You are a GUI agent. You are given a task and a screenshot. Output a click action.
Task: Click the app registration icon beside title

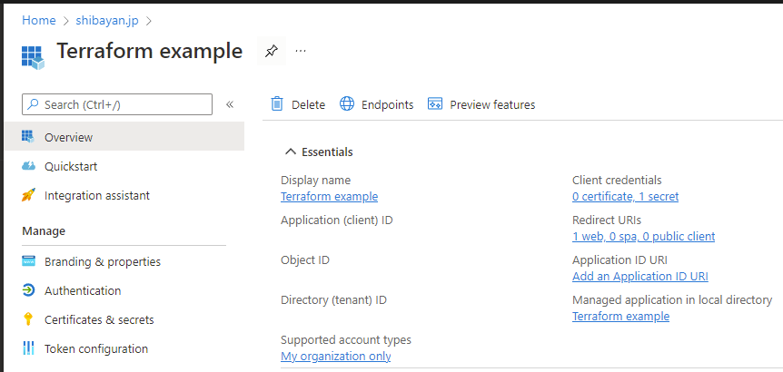(33, 57)
